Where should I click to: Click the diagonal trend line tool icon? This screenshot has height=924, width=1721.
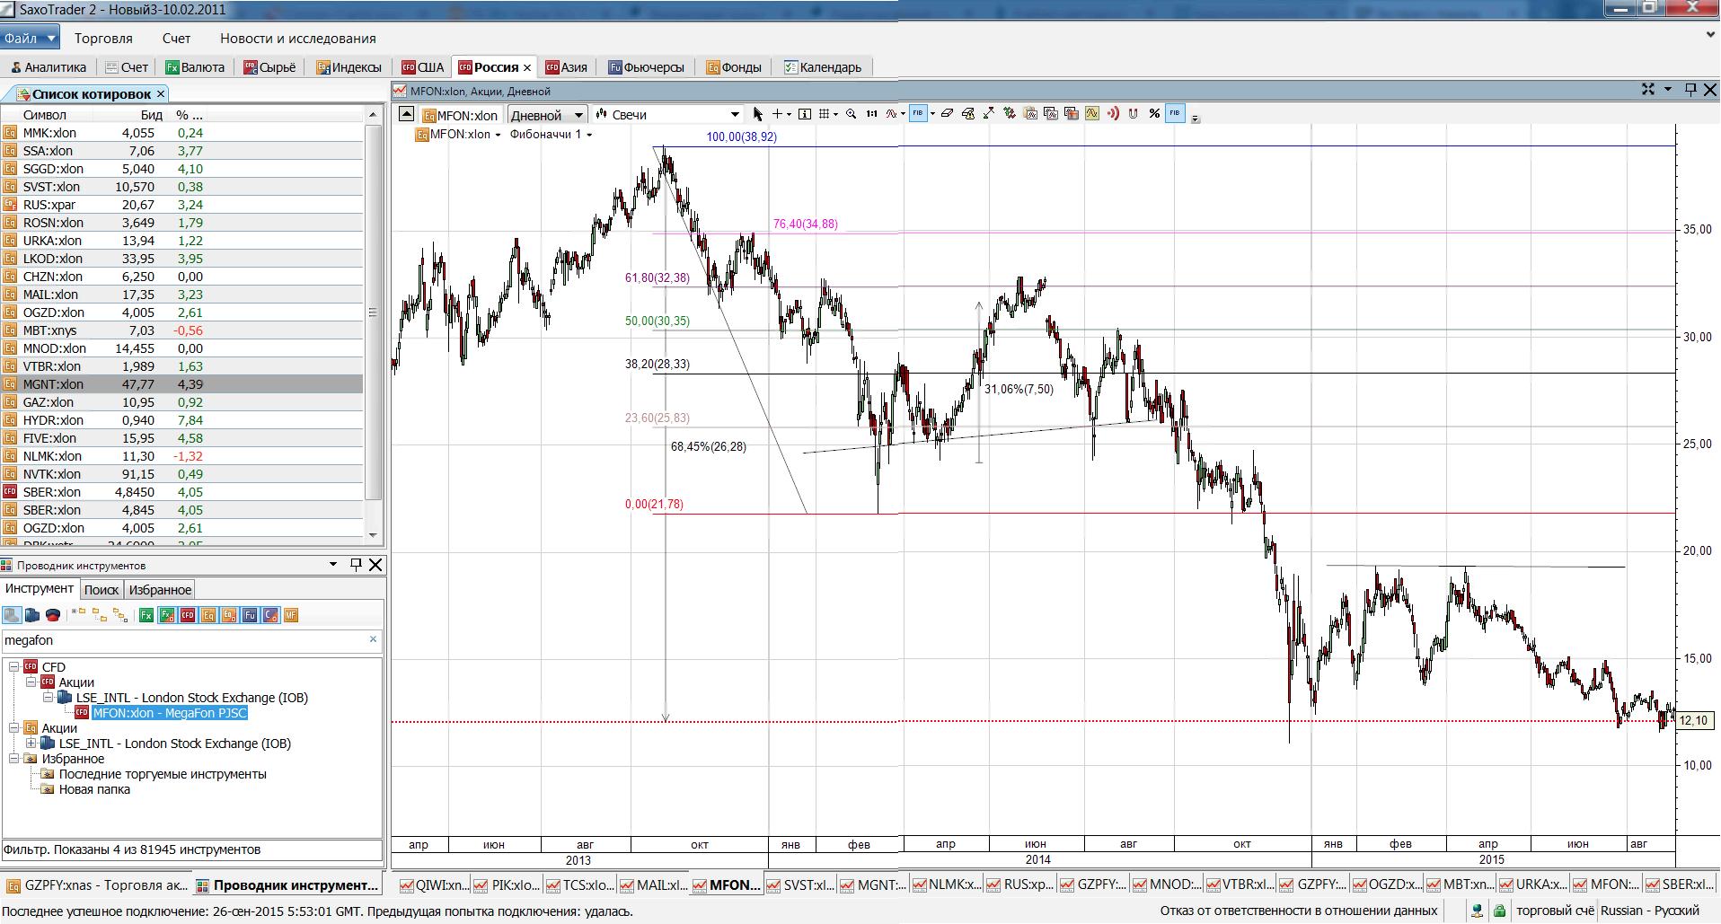tap(988, 113)
